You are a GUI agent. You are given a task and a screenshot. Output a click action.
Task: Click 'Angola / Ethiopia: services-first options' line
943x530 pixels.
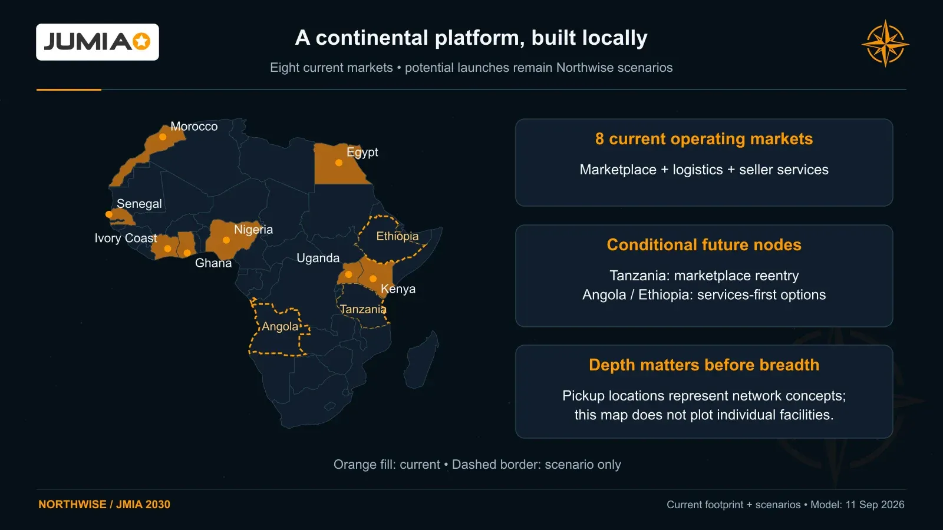coord(704,294)
